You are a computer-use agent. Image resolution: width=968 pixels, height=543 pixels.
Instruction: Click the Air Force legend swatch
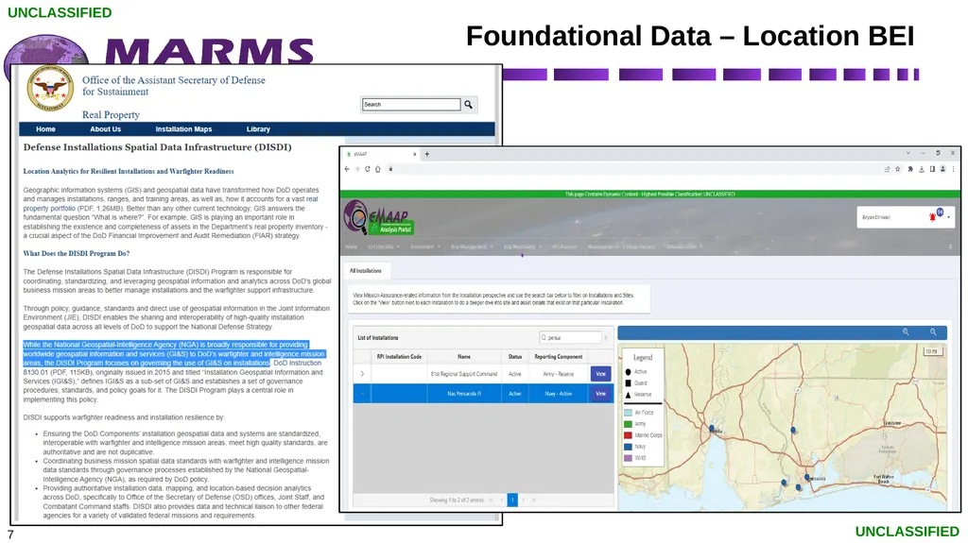click(628, 412)
